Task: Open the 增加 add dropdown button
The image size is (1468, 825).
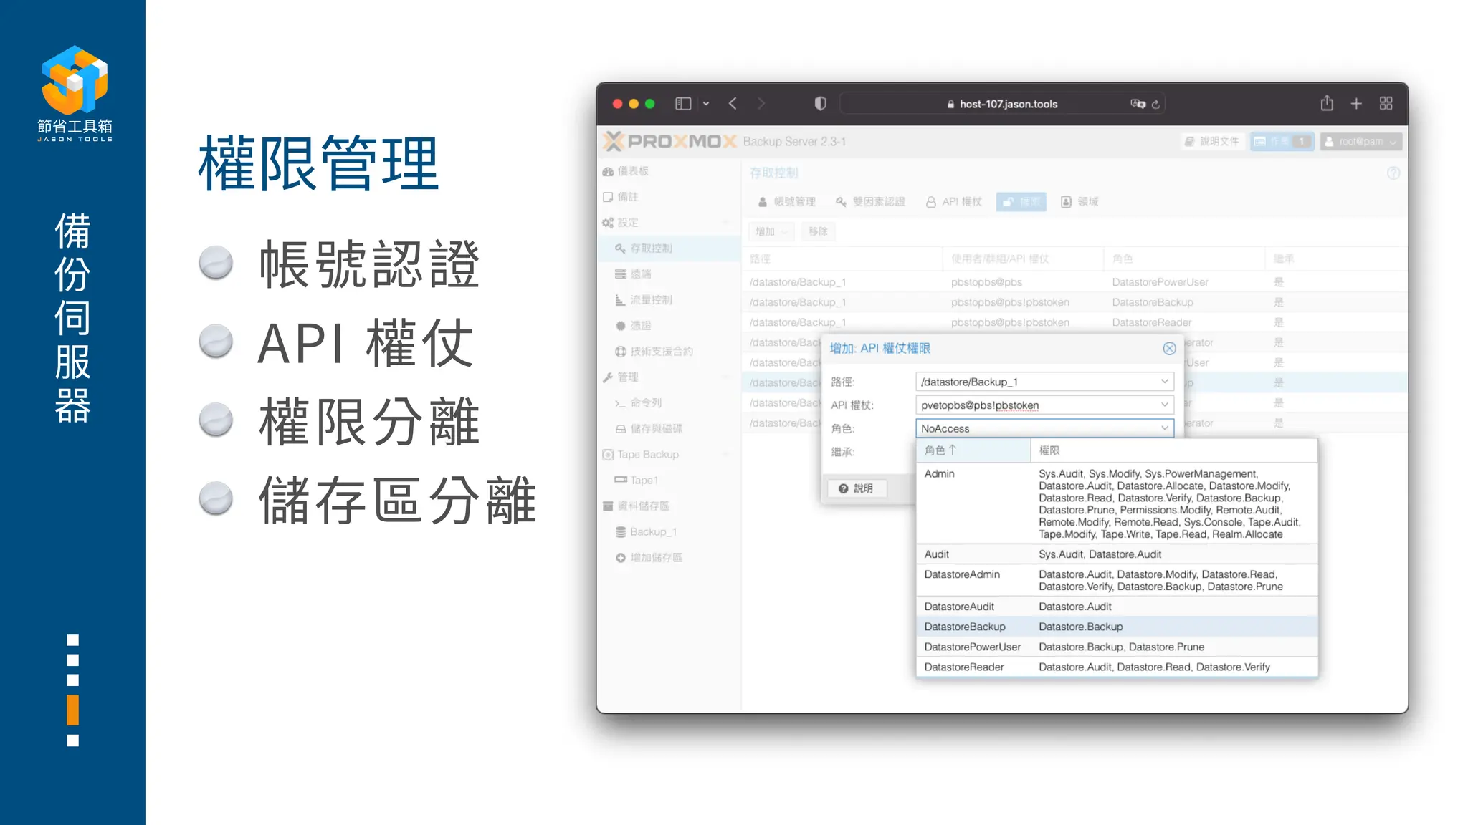Action: click(x=771, y=231)
